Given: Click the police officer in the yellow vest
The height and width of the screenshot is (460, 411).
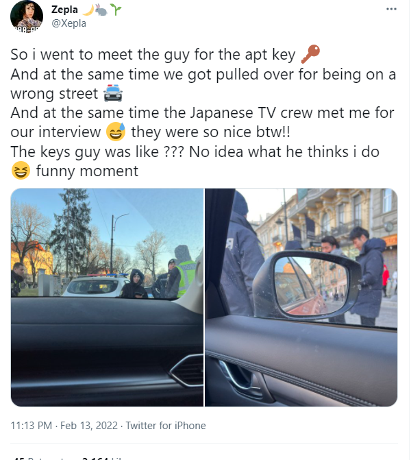Looking at the screenshot, I should [184, 271].
